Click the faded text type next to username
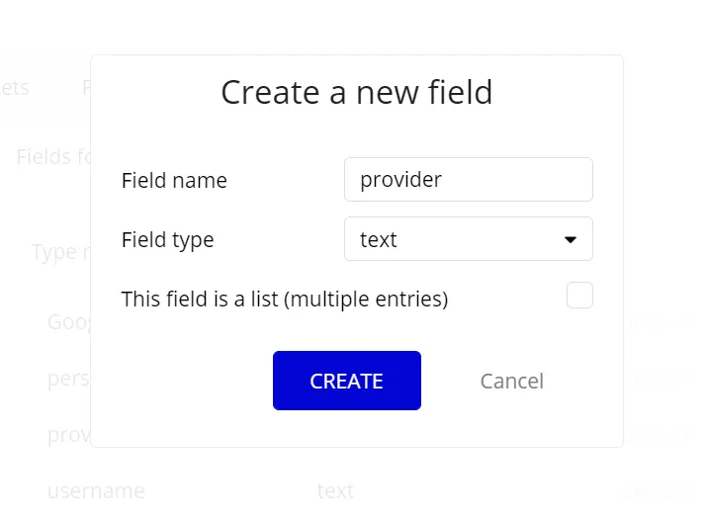The image size is (706, 517). click(335, 490)
